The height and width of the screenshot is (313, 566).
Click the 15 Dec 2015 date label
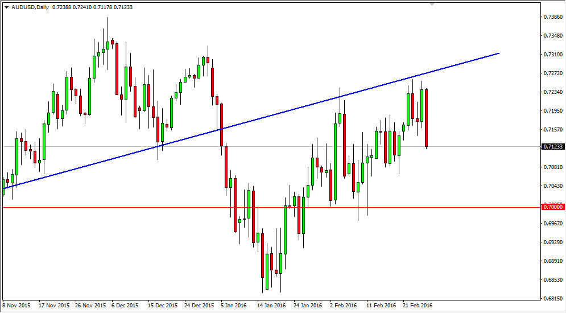click(x=163, y=306)
